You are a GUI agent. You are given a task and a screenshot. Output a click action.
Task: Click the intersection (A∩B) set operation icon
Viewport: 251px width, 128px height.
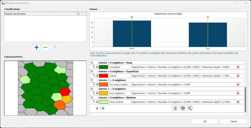pyautogui.click(x=175, y=108)
